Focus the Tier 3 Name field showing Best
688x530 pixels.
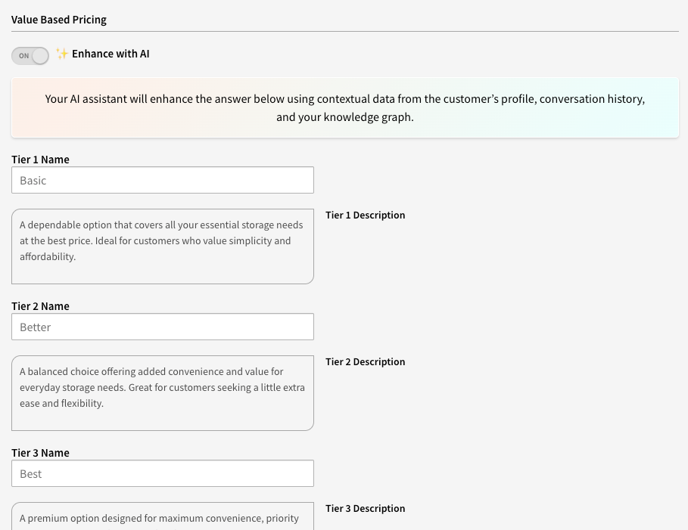point(163,473)
